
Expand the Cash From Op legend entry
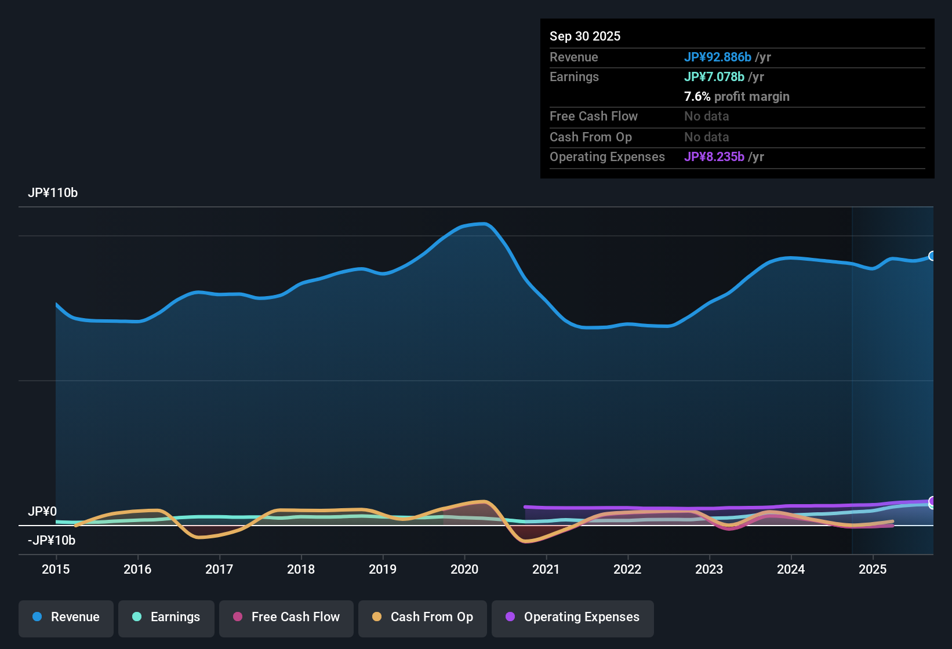422,617
